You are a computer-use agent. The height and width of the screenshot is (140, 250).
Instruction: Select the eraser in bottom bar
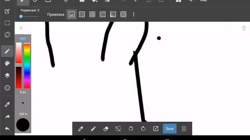click(x=106, y=129)
